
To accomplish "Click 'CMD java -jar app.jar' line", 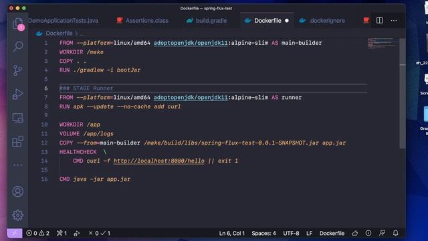I will pos(95,179).
